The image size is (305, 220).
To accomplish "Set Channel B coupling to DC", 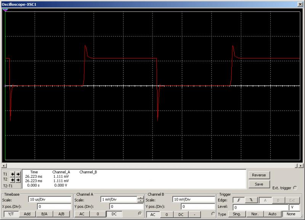I will point(181,214).
